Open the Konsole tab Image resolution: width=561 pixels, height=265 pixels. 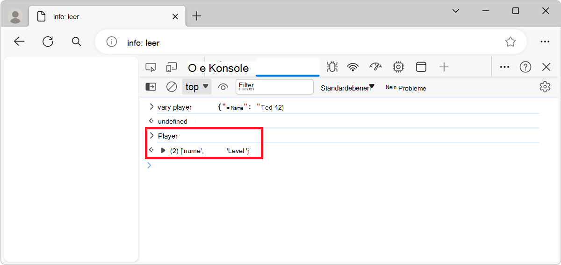[218, 68]
